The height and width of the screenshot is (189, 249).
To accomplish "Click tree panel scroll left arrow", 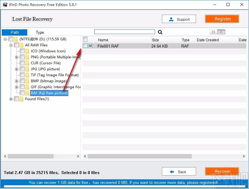I will tap(5, 156).
